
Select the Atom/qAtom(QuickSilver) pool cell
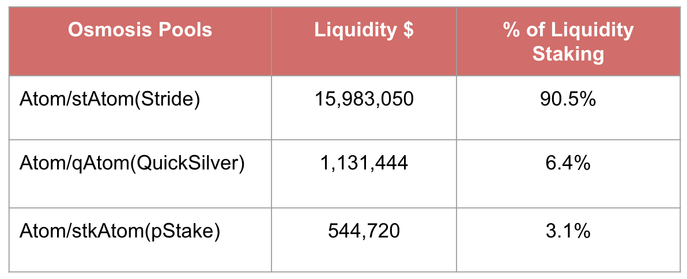click(x=133, y=164)
